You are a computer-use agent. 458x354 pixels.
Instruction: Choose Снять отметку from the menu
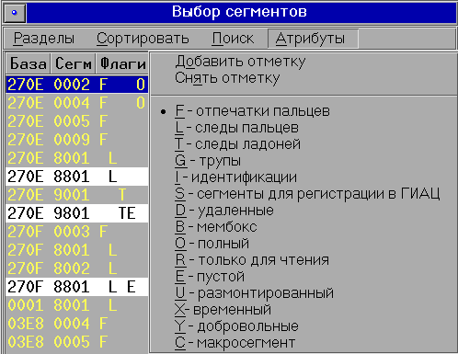(x=227, y=78)
